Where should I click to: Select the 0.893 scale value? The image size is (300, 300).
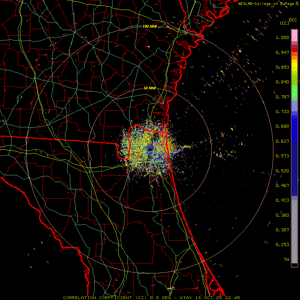point(282,67)
